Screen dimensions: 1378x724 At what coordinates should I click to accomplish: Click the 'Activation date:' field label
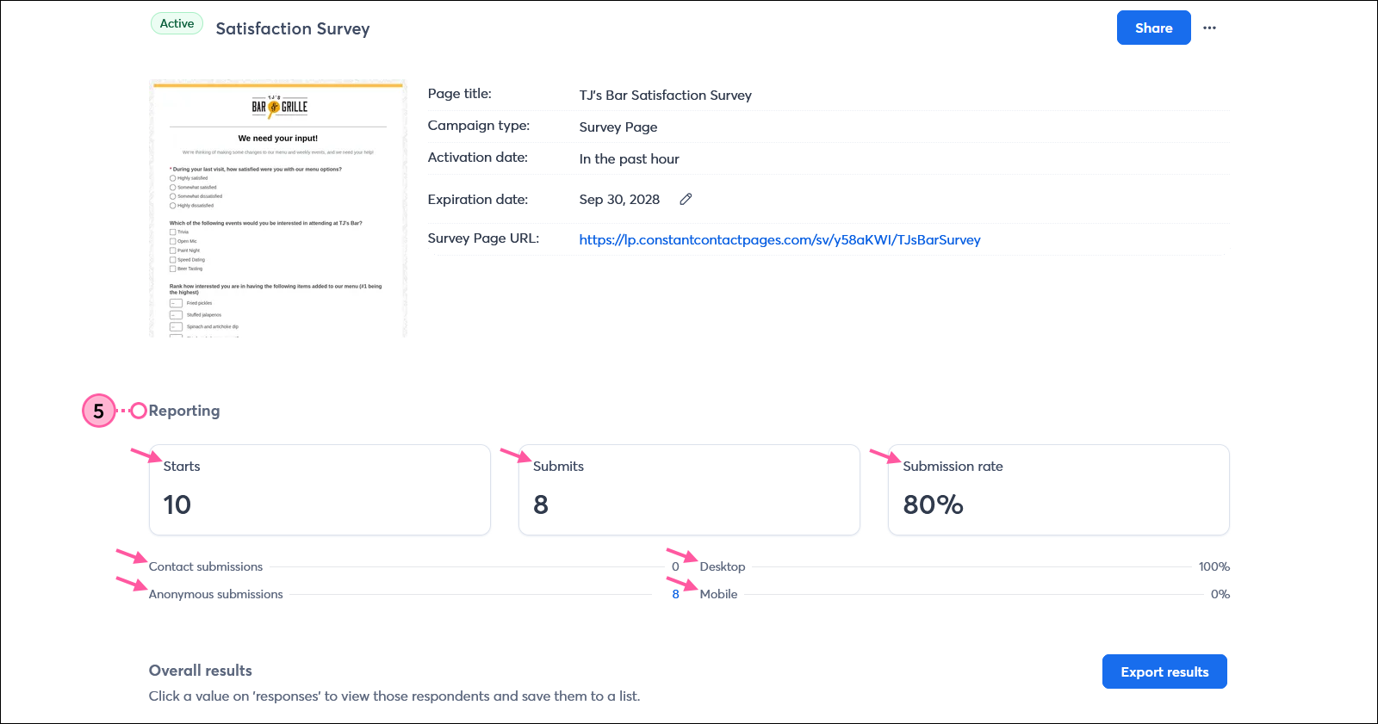pyautogui.click(x=477, y=157)
